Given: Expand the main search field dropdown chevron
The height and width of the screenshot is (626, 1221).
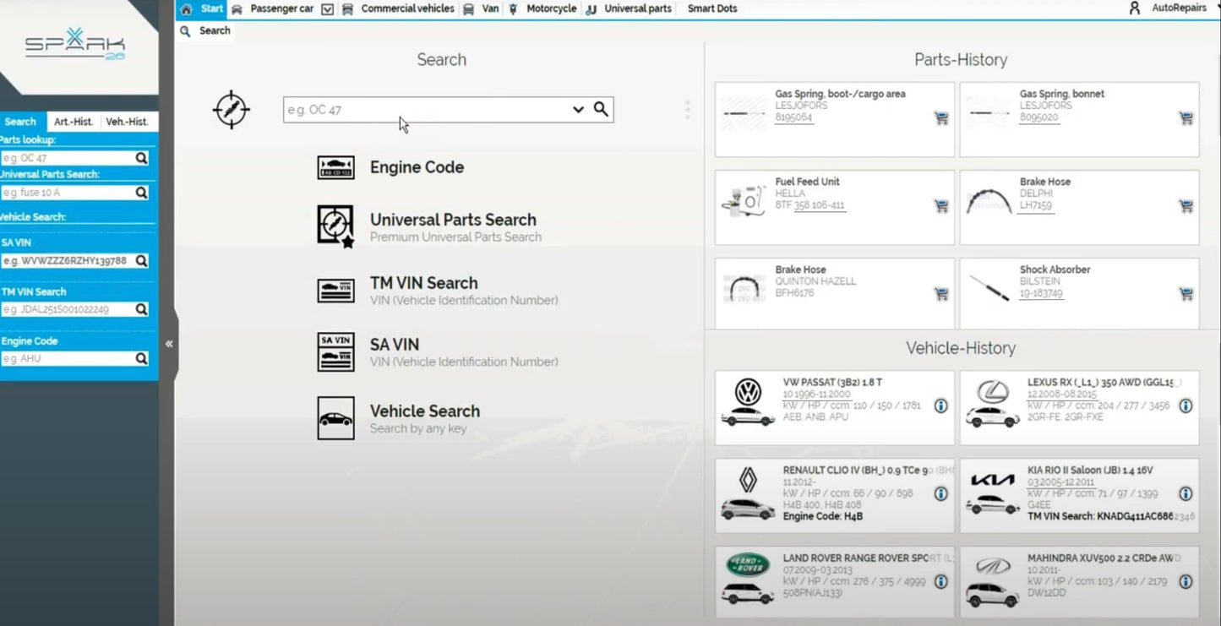Looking at the screenshot, I should 578,109.
